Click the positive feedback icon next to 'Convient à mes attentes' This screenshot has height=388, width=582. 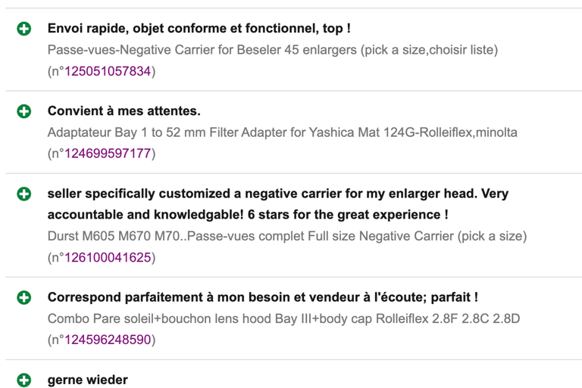coord(24,111)
